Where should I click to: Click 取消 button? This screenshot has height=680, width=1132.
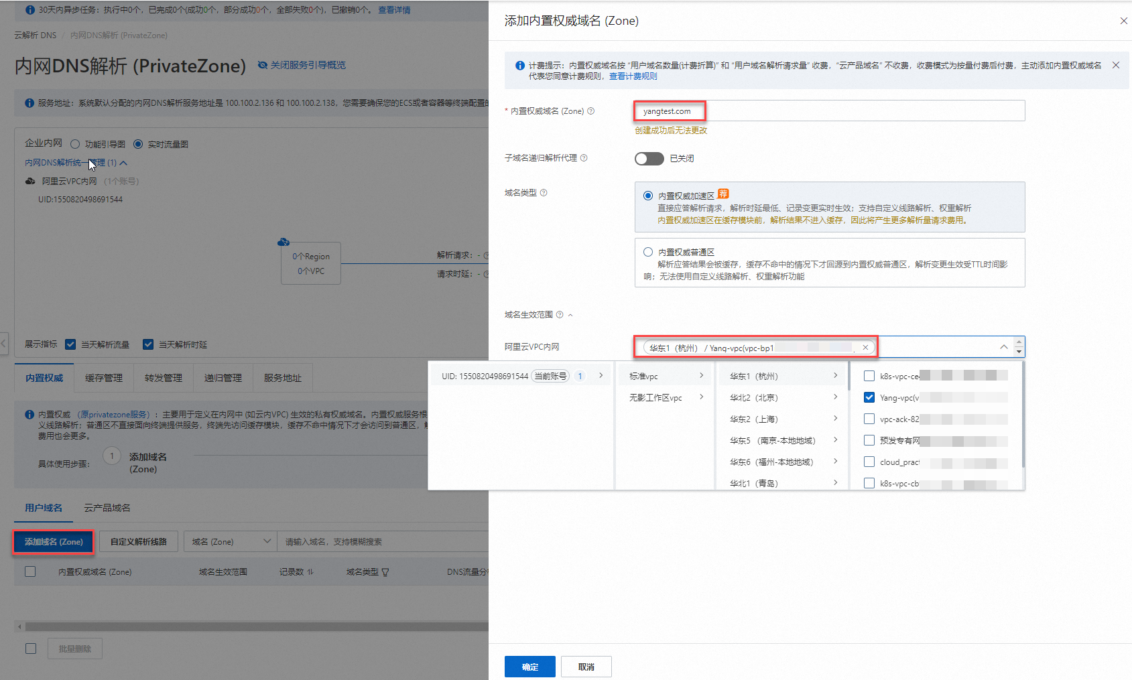[586, 667]
